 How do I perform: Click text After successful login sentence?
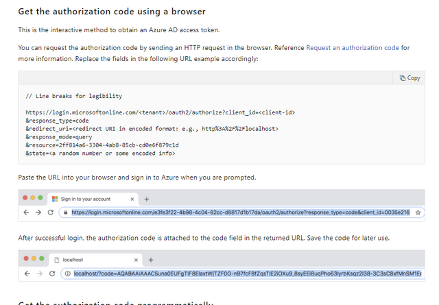pos(204,238)
